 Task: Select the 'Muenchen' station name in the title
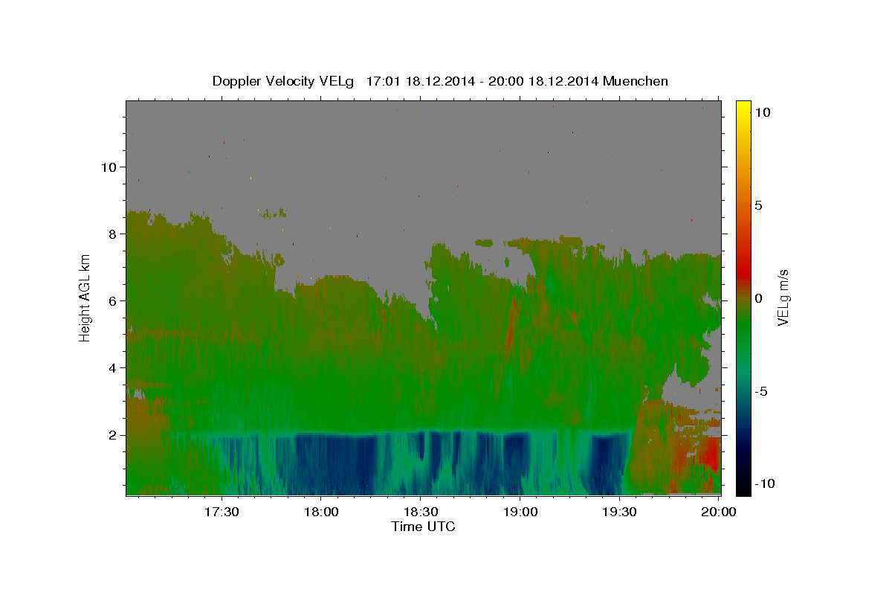(x=636, y=81)
